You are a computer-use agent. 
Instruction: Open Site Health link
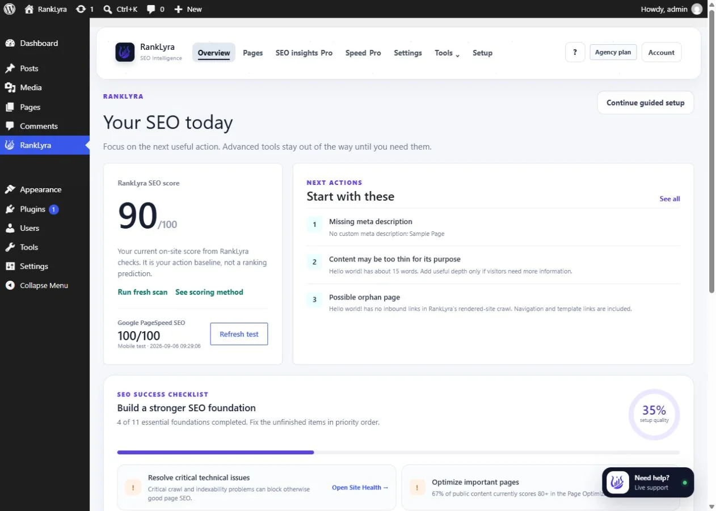[360, 487]
